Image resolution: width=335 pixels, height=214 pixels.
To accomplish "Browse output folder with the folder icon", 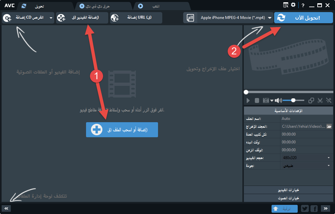I will click(329, 126).
